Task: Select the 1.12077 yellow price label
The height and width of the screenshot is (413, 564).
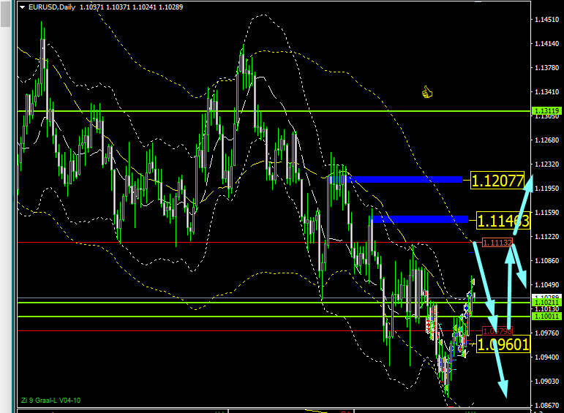Action: pyautogui.click(x=497, y=180)
